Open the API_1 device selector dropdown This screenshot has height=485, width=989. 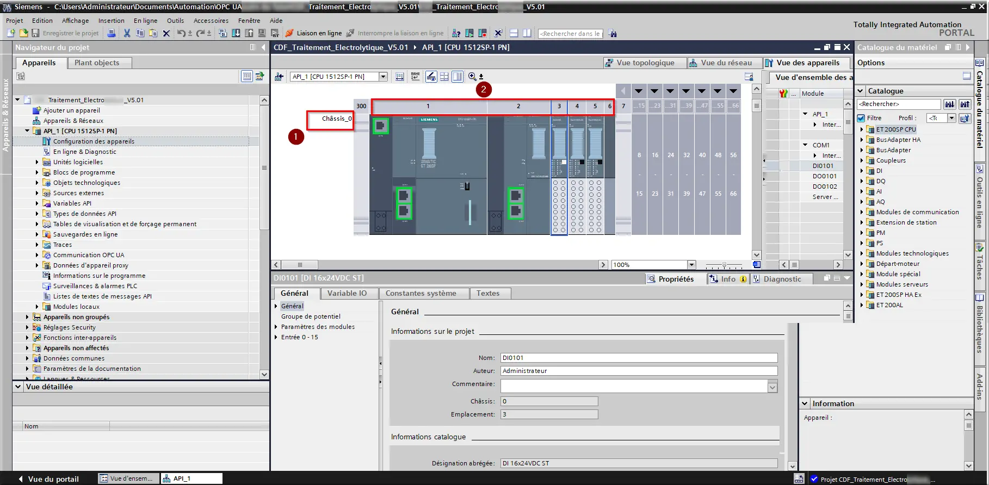point(383,77)
